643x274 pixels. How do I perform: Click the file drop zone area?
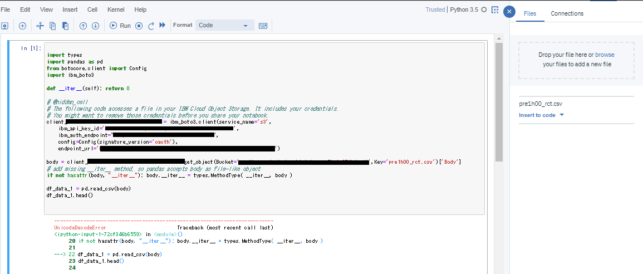tap(576, 60)
